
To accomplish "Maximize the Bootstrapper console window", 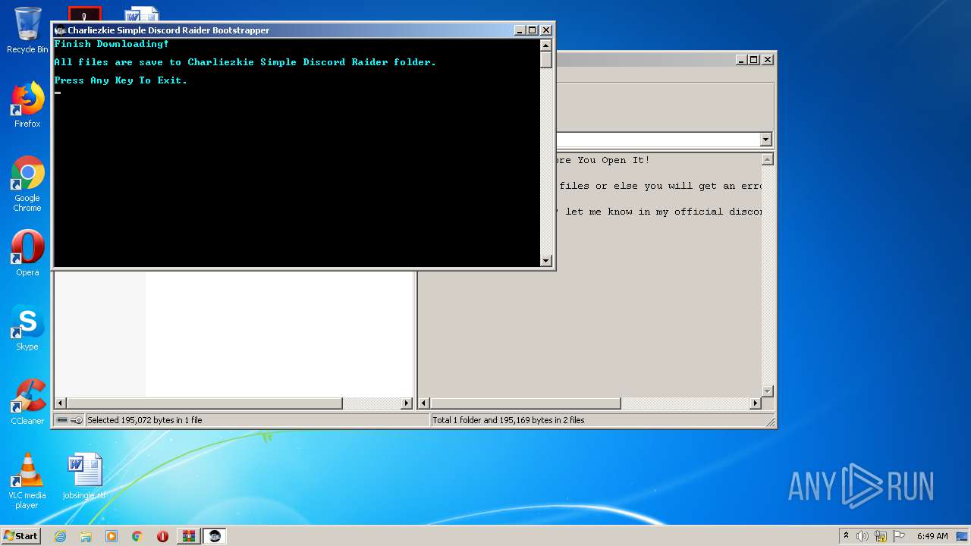I will 533,30.
